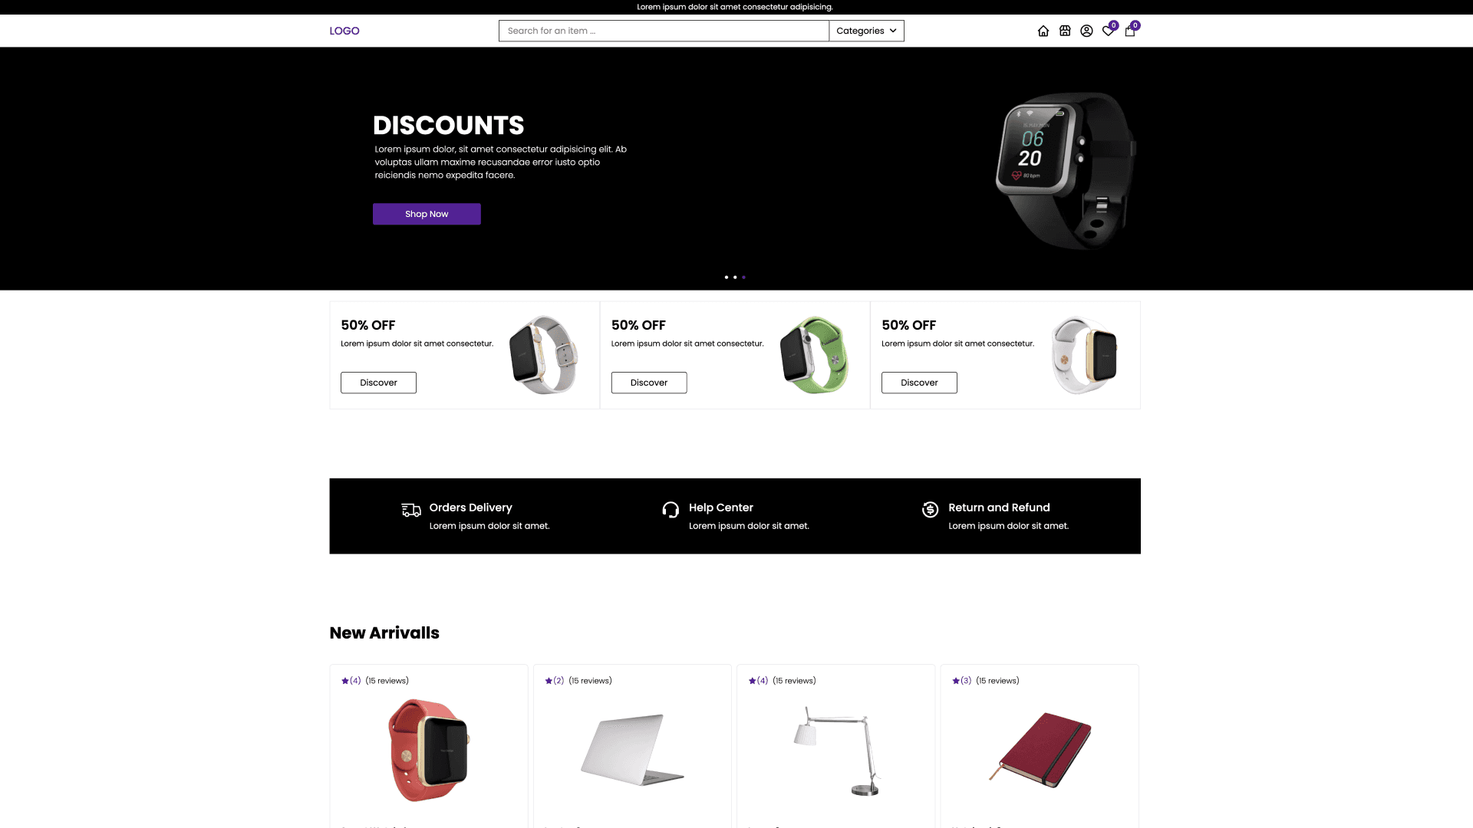Click Discover on gray watch card
Screen dimensions: 1473x828
(x=378, y=383)
